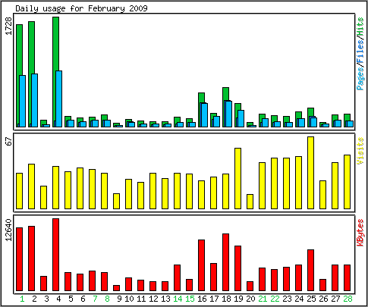This screenshot has height=307, width=368.
Task: Select the red KBytes bar for day 16
Action: point(202,265)
